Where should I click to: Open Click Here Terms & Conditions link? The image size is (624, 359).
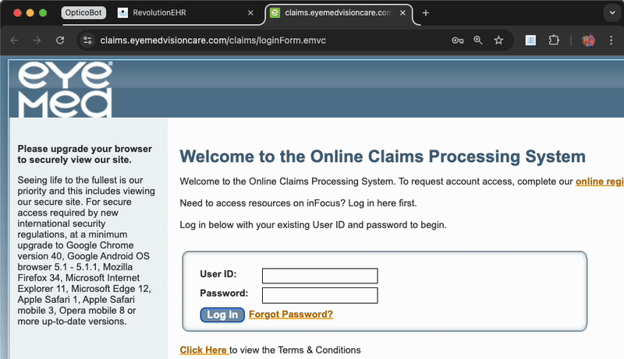click(204, 350)
